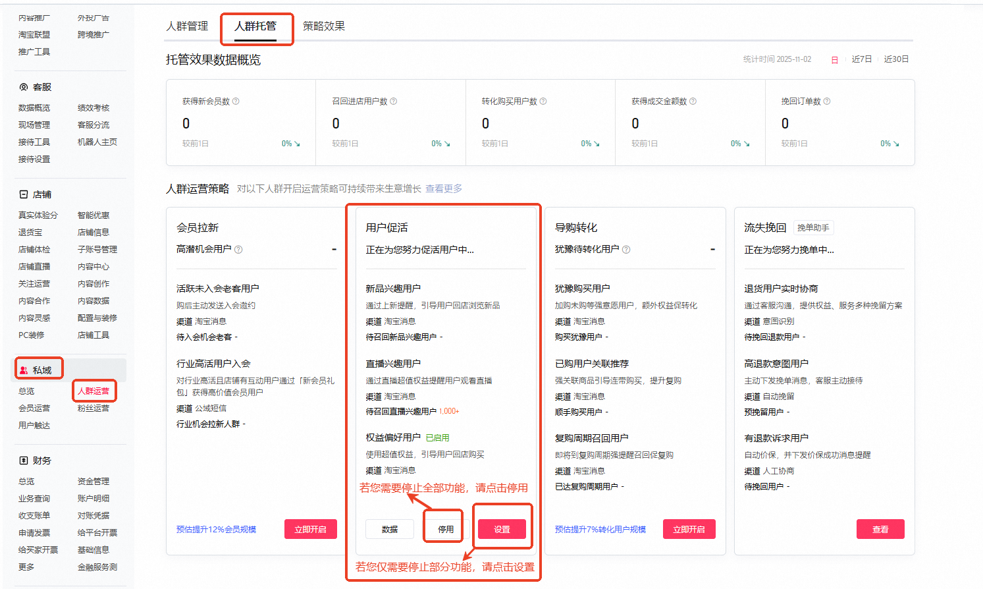Open 数据概览 under 客服

point(34,108)
